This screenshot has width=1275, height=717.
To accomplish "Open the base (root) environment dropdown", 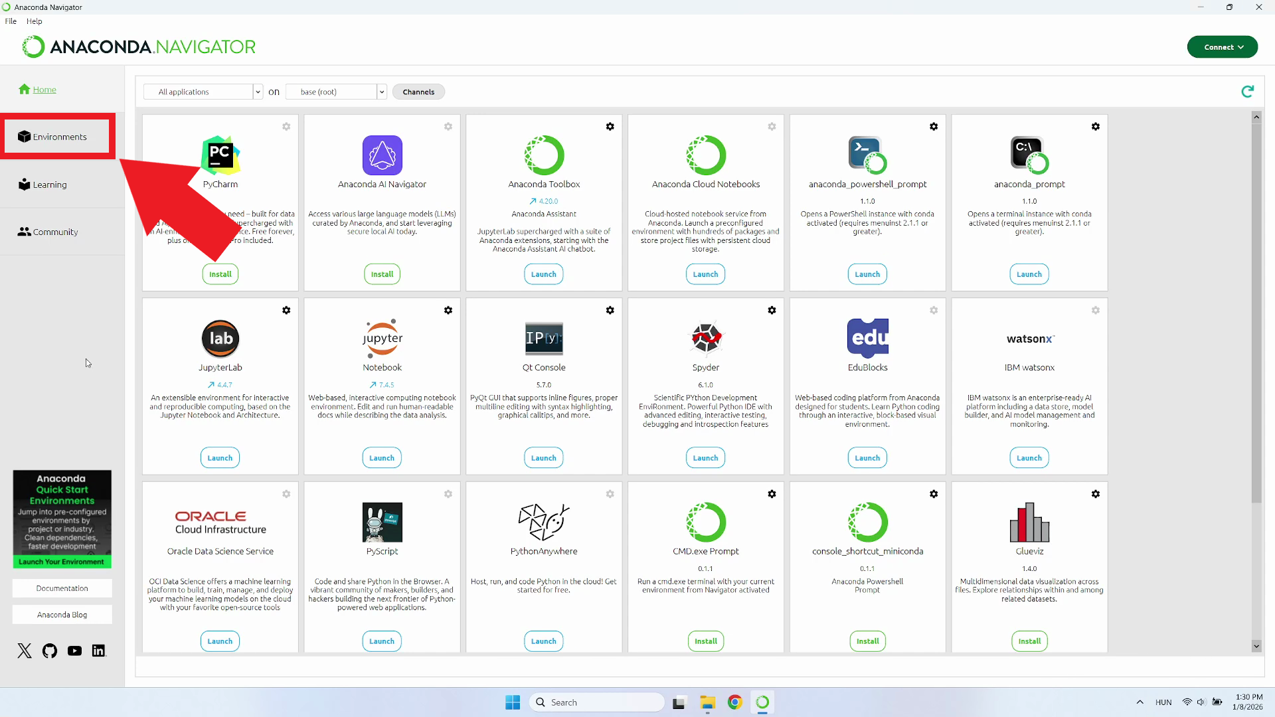I will (335, 92).
